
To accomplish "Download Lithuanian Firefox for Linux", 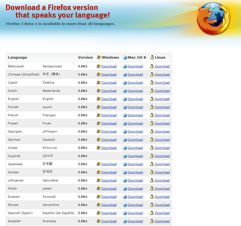I will coord(162,181).
